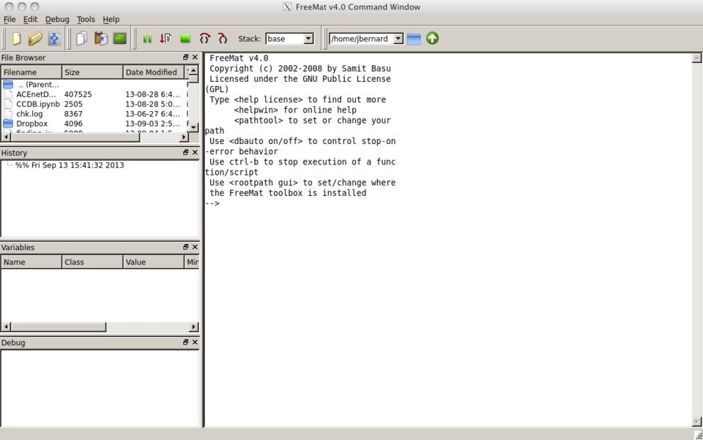
Task: Click the Variables panel horizontal scrollbar
Action: (x=59, y=327)
